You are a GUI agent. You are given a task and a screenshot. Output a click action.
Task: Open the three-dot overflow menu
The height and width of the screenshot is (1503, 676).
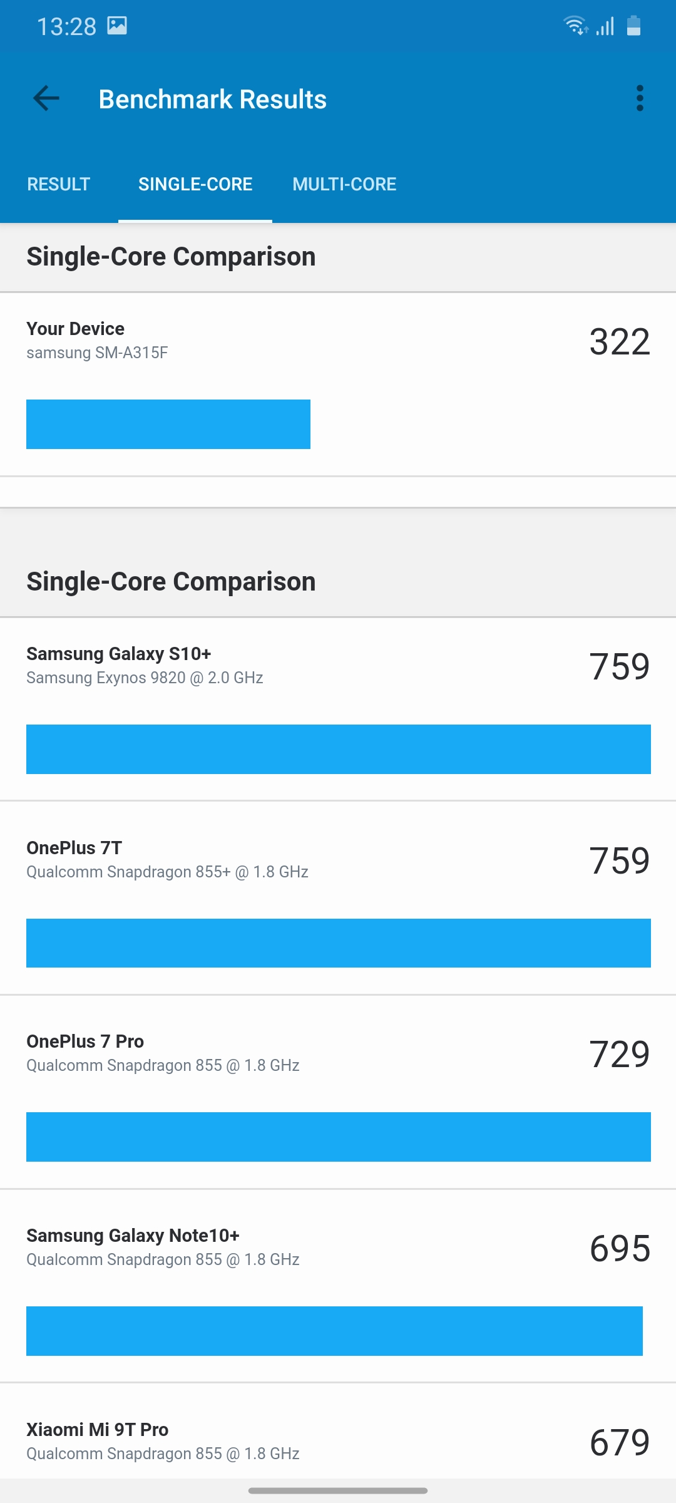tap(639, 98)
